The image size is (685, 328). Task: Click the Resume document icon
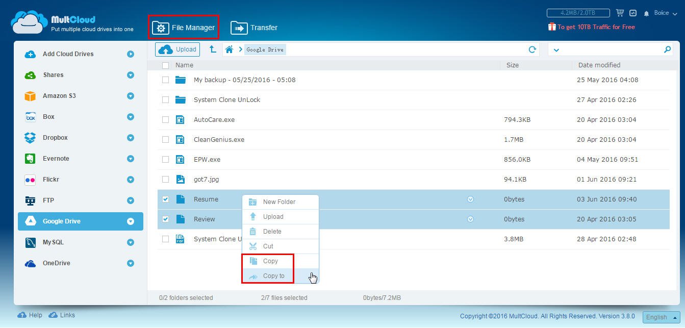180,199
